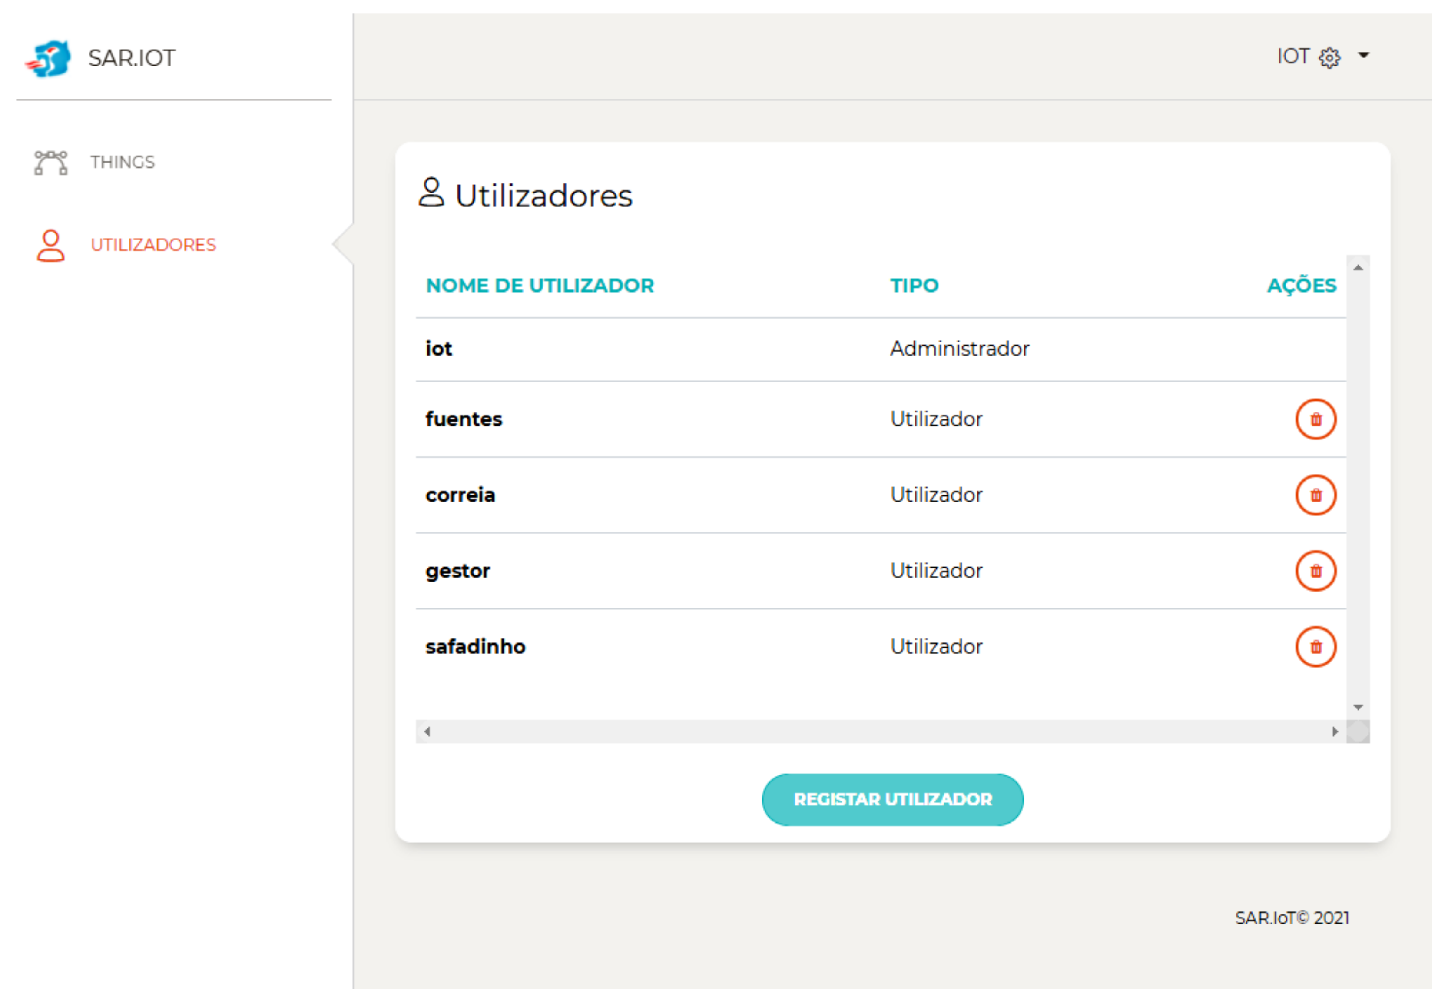Screen dimensions: 1448x1004
Task: Select UTILIZADORES in the sidebar
Action: coord(153,245)
